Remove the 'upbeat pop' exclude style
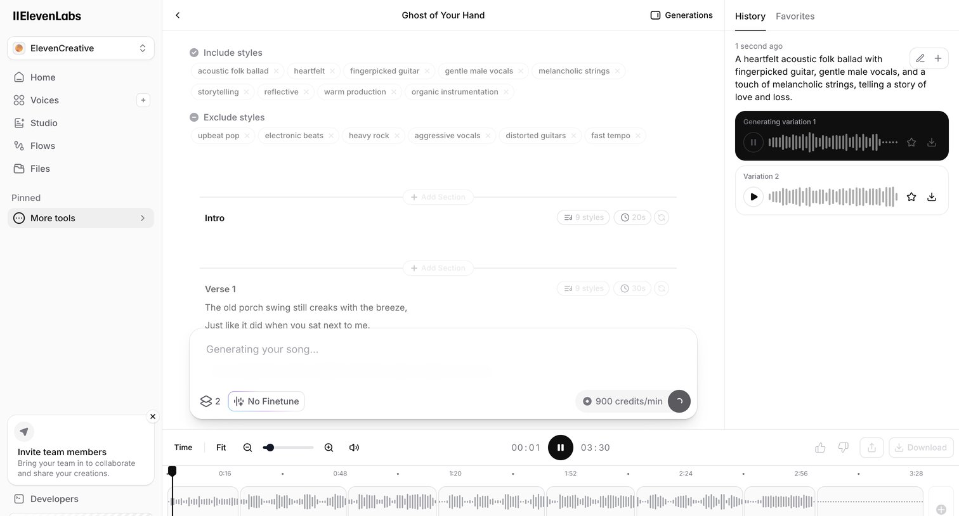Viewport: 959px width, 516px height. [x=247, y=136]
